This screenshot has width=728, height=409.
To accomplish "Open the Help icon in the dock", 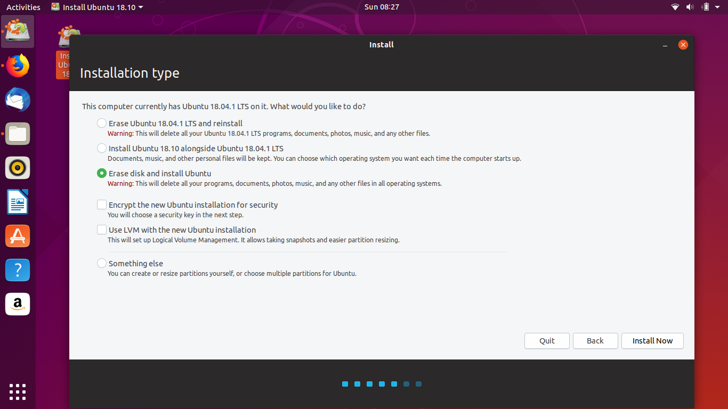I will [18, 270].
